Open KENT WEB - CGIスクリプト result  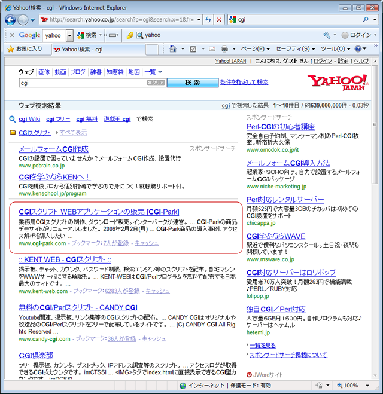(x=65, y=259)
